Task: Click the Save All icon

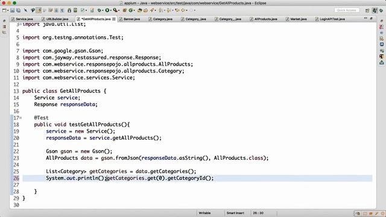Action: (19, 10)
